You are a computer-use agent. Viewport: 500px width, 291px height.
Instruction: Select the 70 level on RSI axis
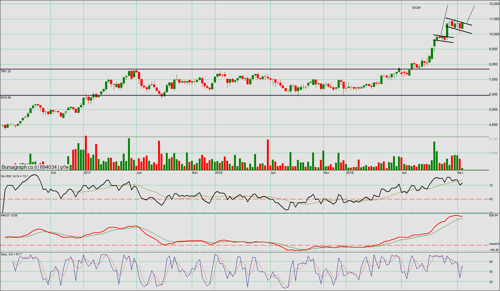(x=491, y=186)
